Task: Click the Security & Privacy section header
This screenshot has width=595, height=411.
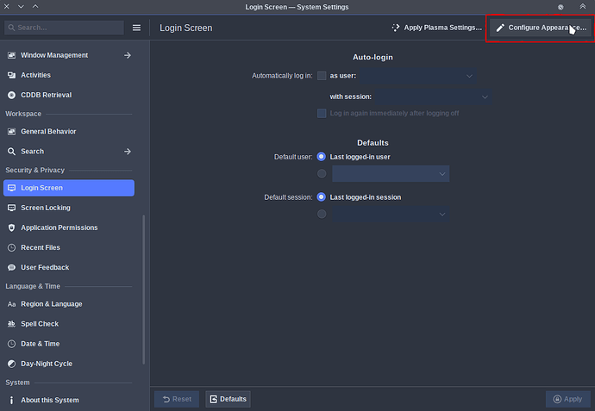Action: coord(34,171)
